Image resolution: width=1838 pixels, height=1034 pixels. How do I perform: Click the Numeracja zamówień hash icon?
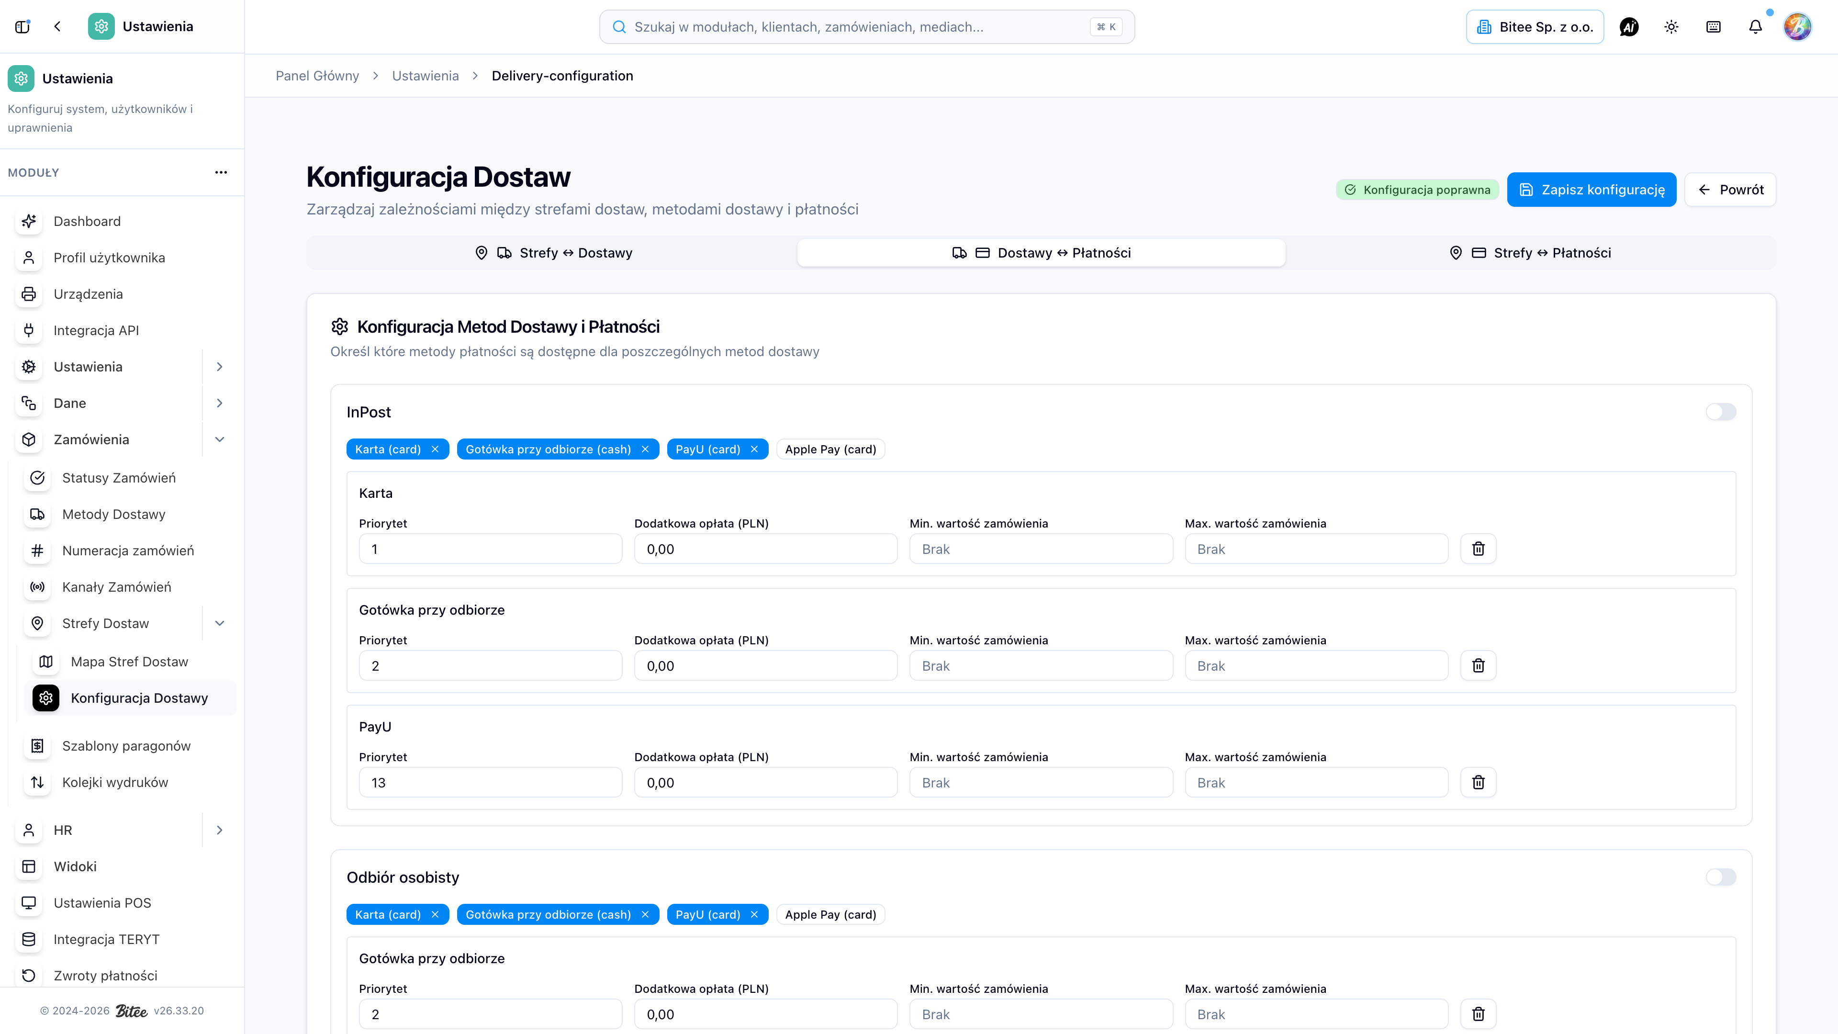[x=37, y=551]
